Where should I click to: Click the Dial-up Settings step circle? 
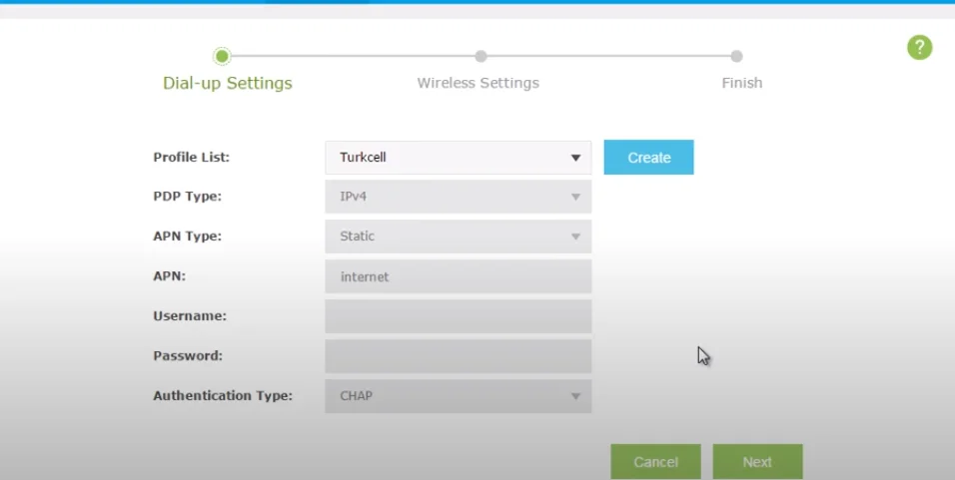pyautogui.click(x=222, y=56)
